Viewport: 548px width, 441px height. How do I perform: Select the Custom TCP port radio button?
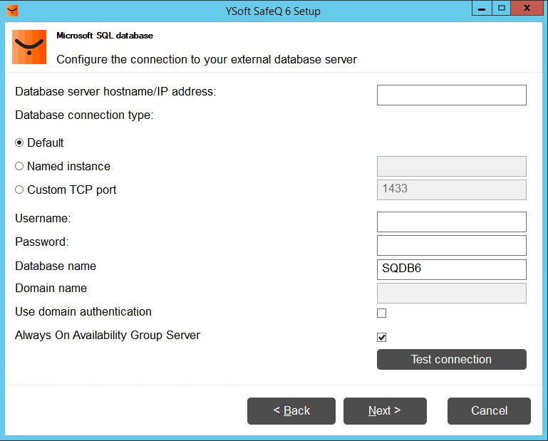pos(19,190)
